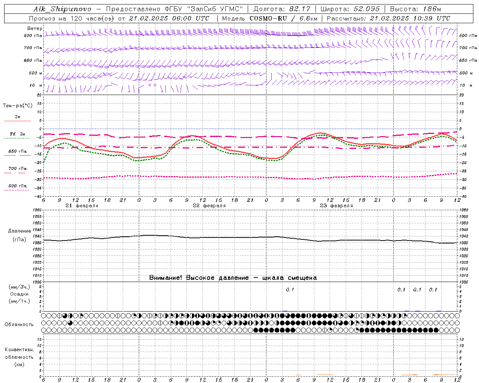Click the (мм/1ч.) precipitation unit label
Image resolution: width=479 pixels, height=383 pixels.
pos(19,301)
